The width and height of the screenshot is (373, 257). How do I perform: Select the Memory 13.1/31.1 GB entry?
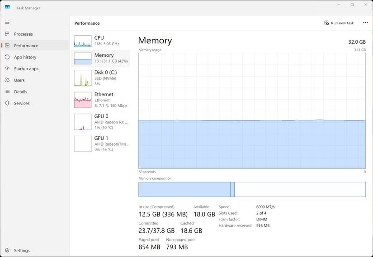101,58
